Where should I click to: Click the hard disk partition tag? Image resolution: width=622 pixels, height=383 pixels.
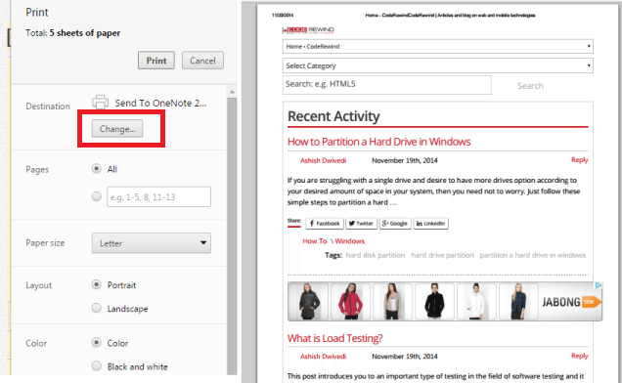pos(376,255)
